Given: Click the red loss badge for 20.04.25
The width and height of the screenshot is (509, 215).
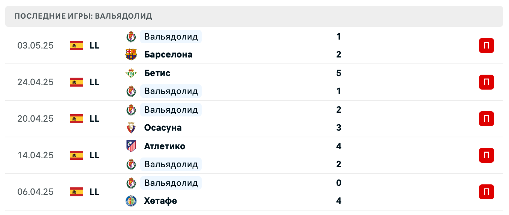Looking at the screenshot, I should tap(486, 119).
